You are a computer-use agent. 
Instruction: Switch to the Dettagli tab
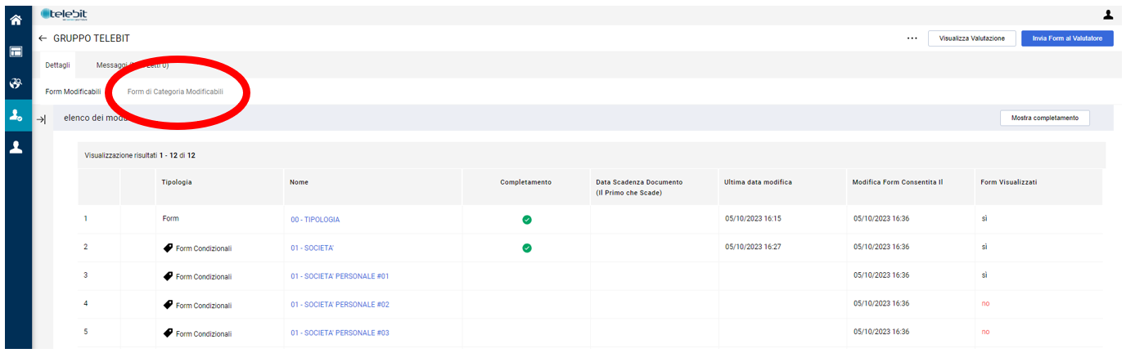[57, 65]
